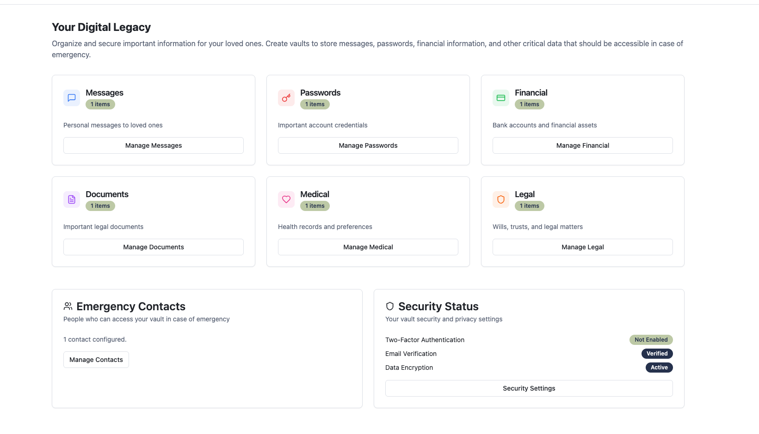Click the 1 items badge under Messages
This screenshot has height=434, width=759.
[100, 104]
